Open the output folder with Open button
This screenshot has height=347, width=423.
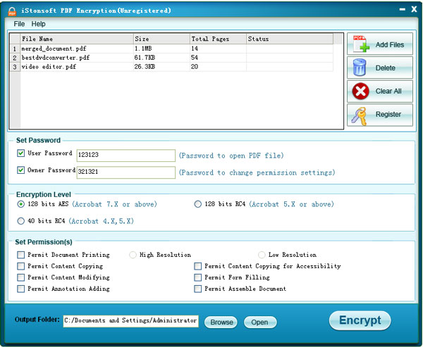(259, 322)
